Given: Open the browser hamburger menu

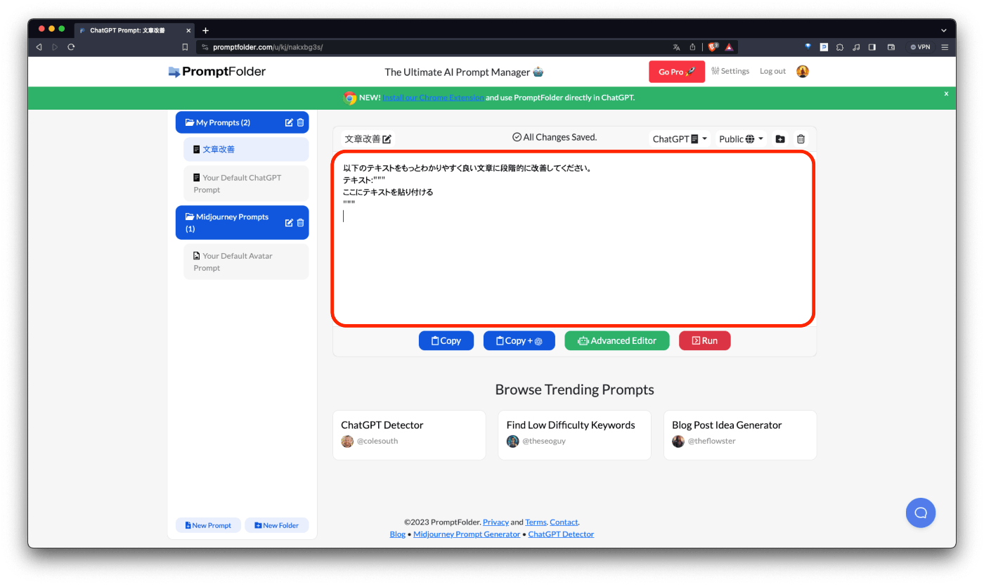Looking at the screenshot, I should click(945, 47).
